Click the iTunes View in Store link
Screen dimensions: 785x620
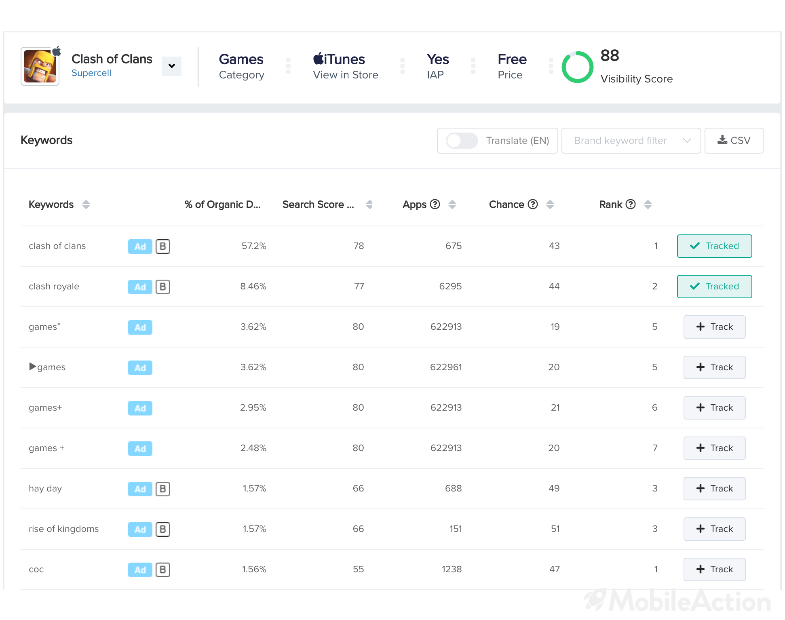tap(346, 66)
